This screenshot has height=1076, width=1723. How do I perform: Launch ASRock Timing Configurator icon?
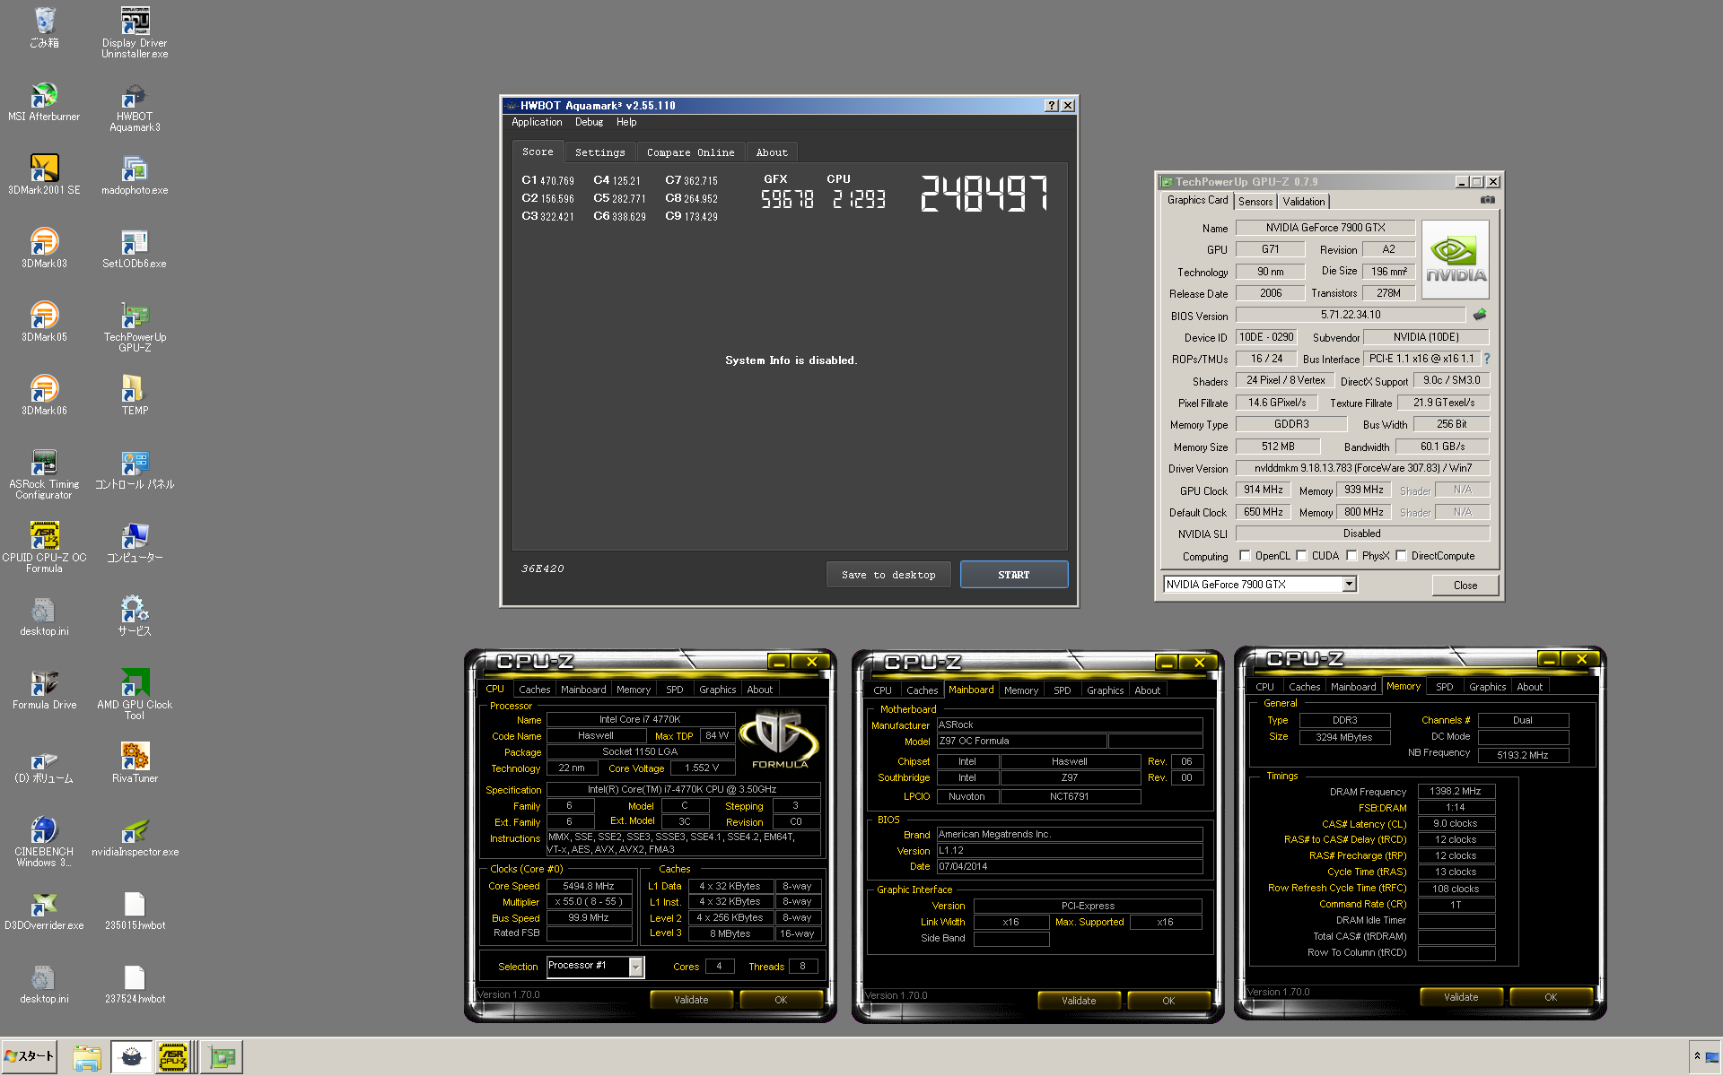pos(44,474)
